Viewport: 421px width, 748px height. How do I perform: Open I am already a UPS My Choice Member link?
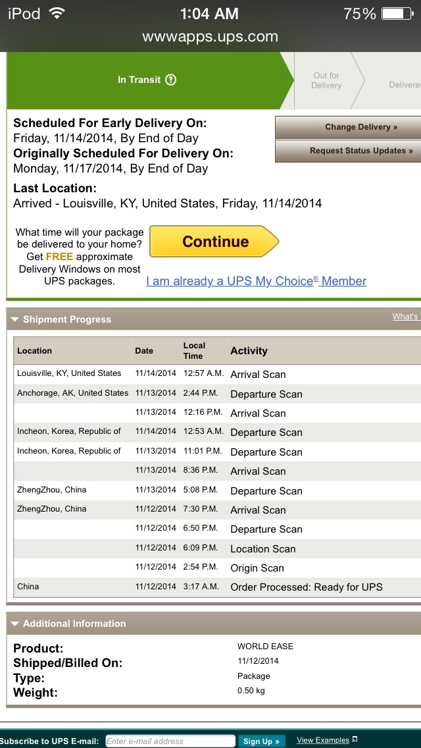[x=256, y=281]
